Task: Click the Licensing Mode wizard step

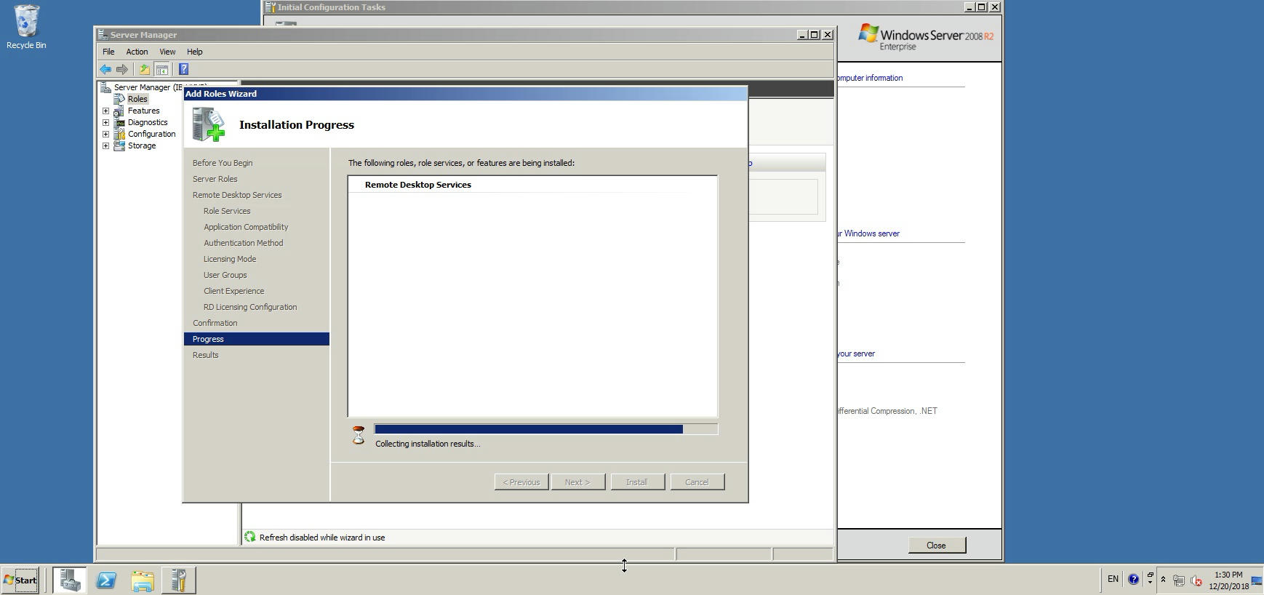Action: pos(230,259)
